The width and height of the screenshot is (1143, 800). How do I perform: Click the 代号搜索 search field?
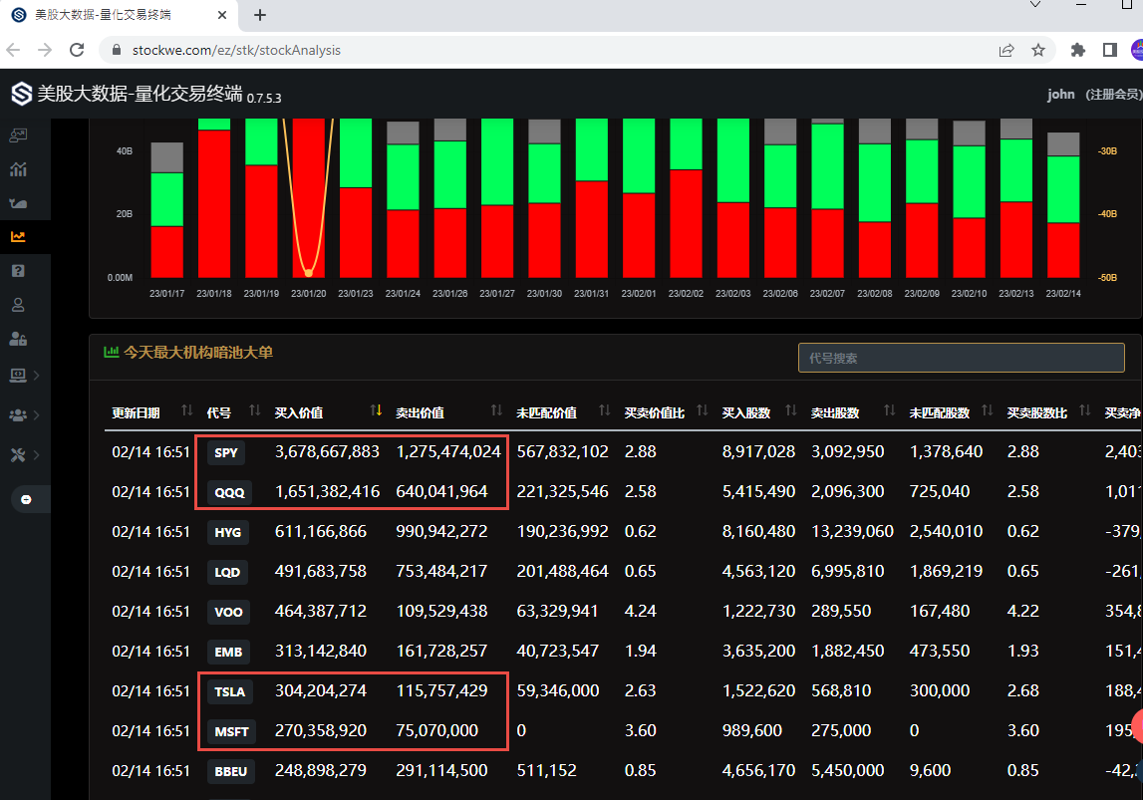(x=961, y=358)
